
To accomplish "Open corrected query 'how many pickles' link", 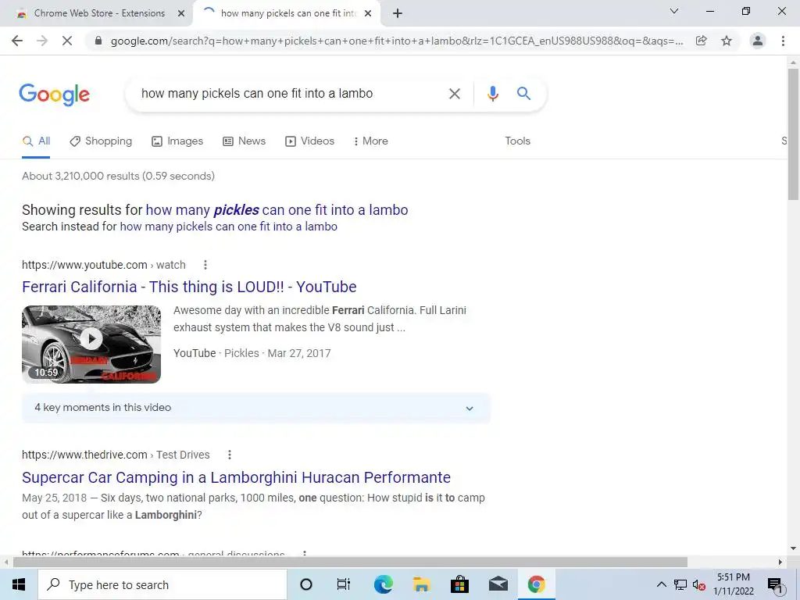I will (277, 210).
